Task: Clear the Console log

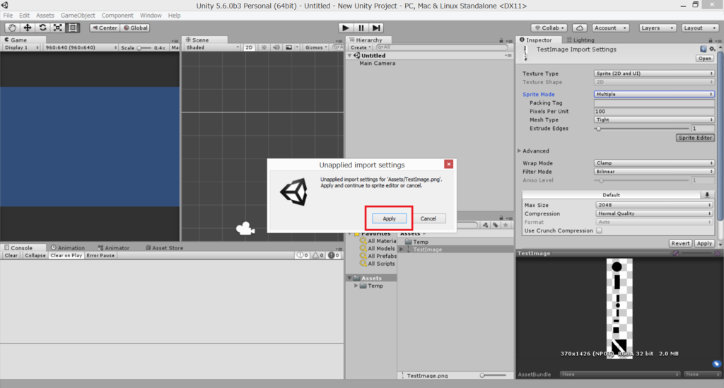Action: 11,255
